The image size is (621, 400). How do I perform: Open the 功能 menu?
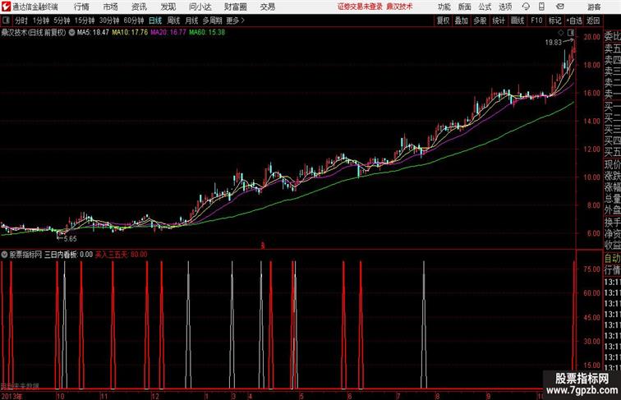444,7
